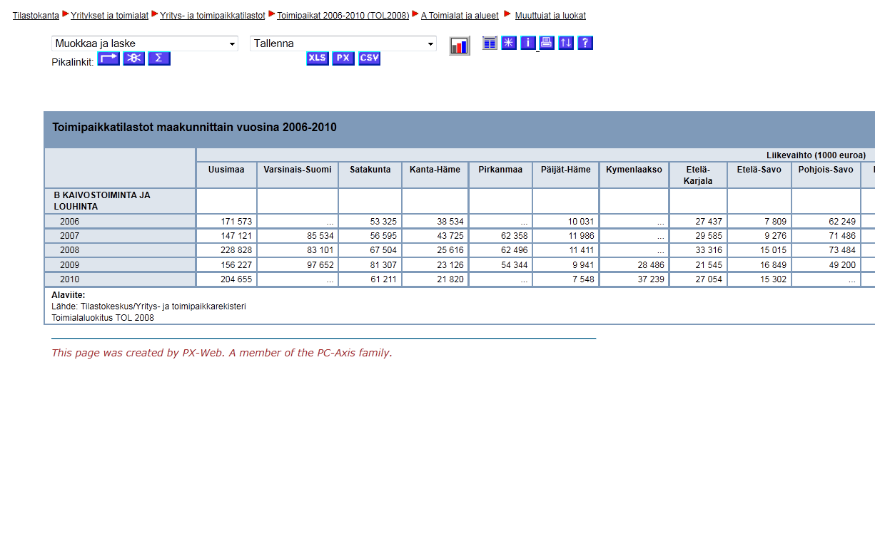Image resolution: width=875 pixels, height=541 pixels.
Task: Open the Muokkaa ja laske dropdown
Action: click(145, 43)
